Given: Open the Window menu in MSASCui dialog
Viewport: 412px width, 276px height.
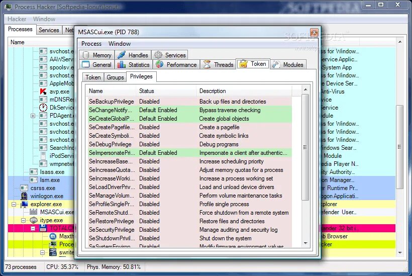Looking at the screenshot, I should click(x=120, y=44).
